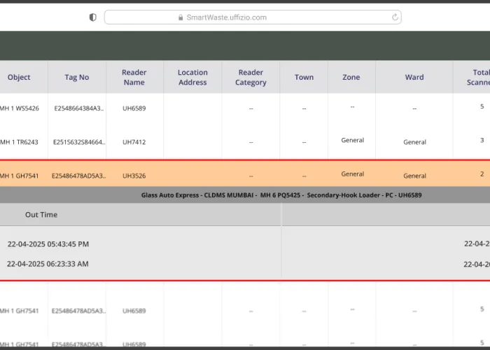This screenshot has width=490, height=350.
Task: Reload the page with the refresh icon
Action: click(395, 17)
